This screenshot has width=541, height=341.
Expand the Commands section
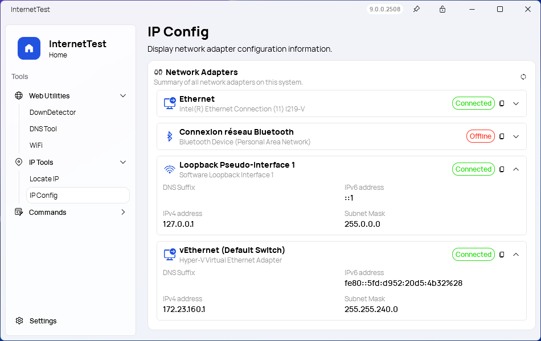click(123, 212)
